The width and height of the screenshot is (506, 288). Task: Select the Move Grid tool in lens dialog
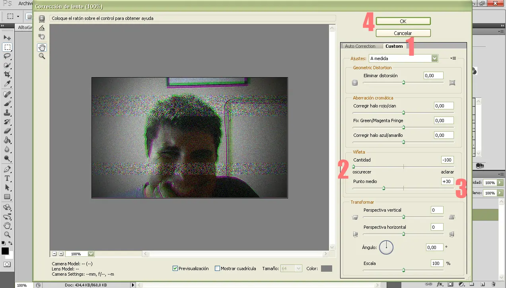(42, 37)
